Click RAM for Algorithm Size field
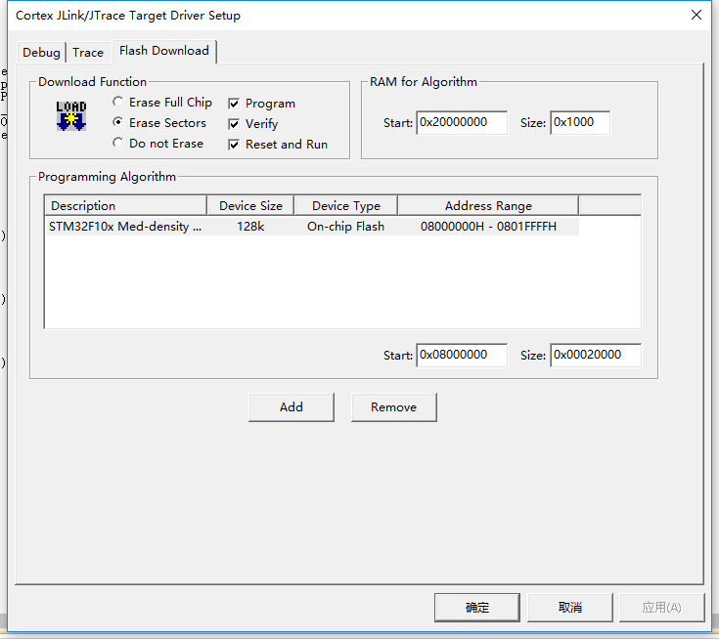The width and height of the screenshot is (719, 639). click(579, 123)
